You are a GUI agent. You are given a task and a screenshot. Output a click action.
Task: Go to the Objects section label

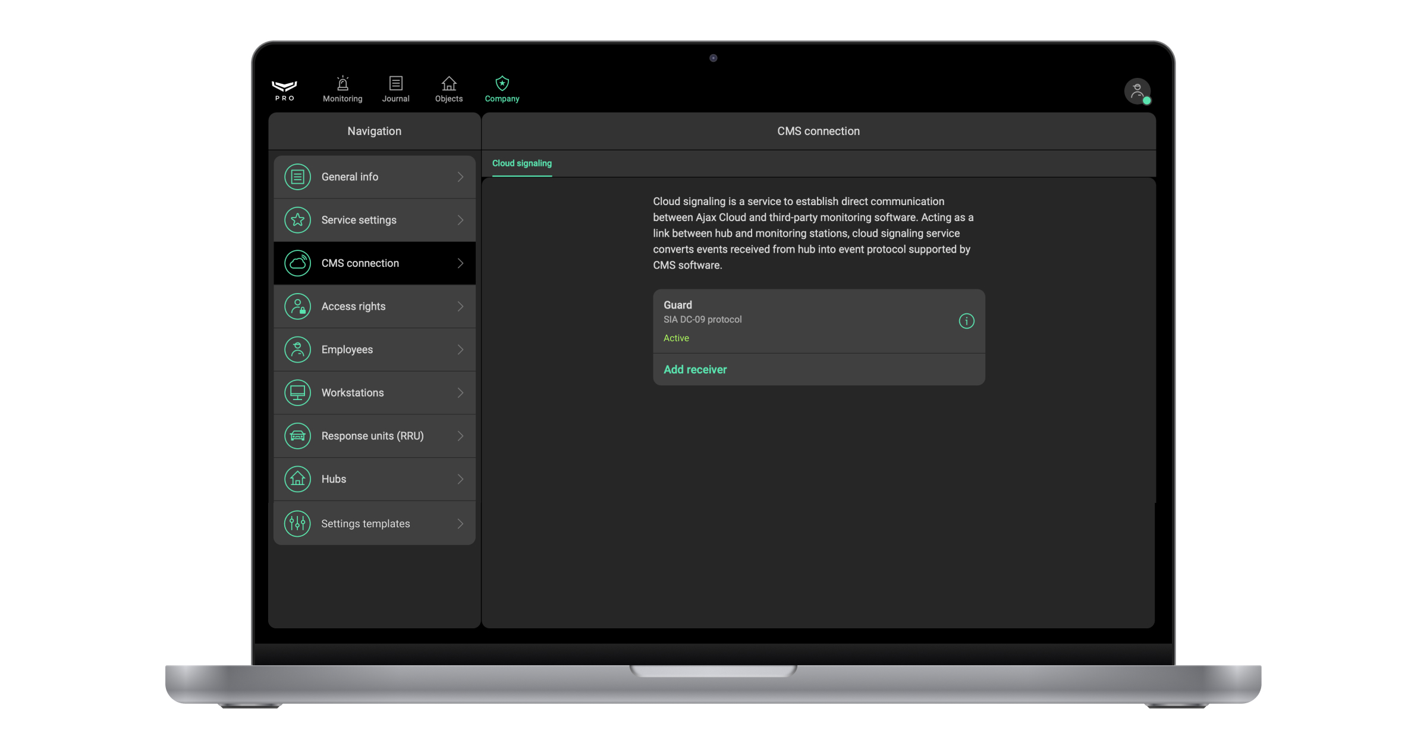coord(449,99)
